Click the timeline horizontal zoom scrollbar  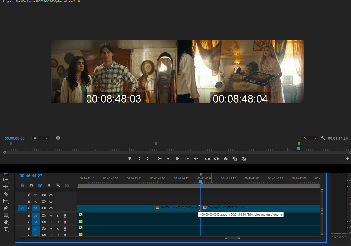pyautogui.click(x=232, y=238)
